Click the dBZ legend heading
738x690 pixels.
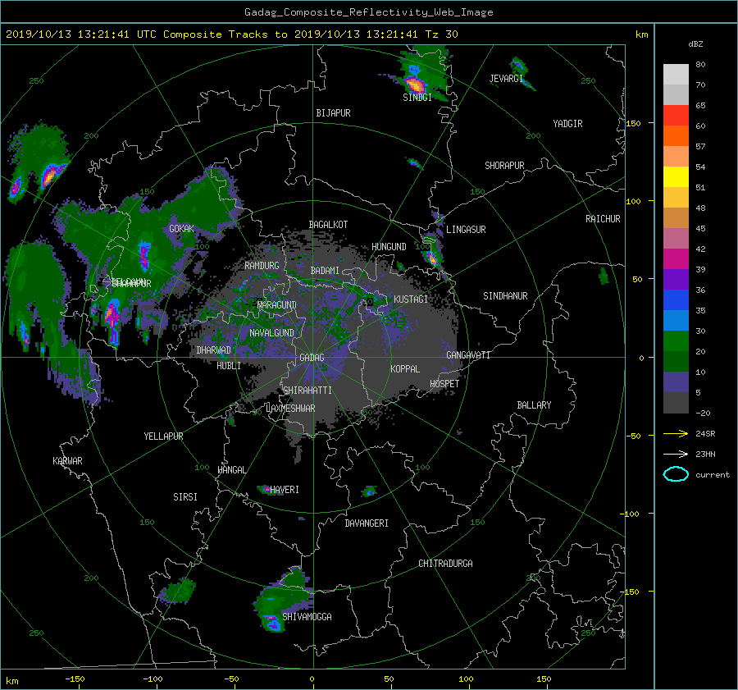pyautogui.click(x=695, y=44)
